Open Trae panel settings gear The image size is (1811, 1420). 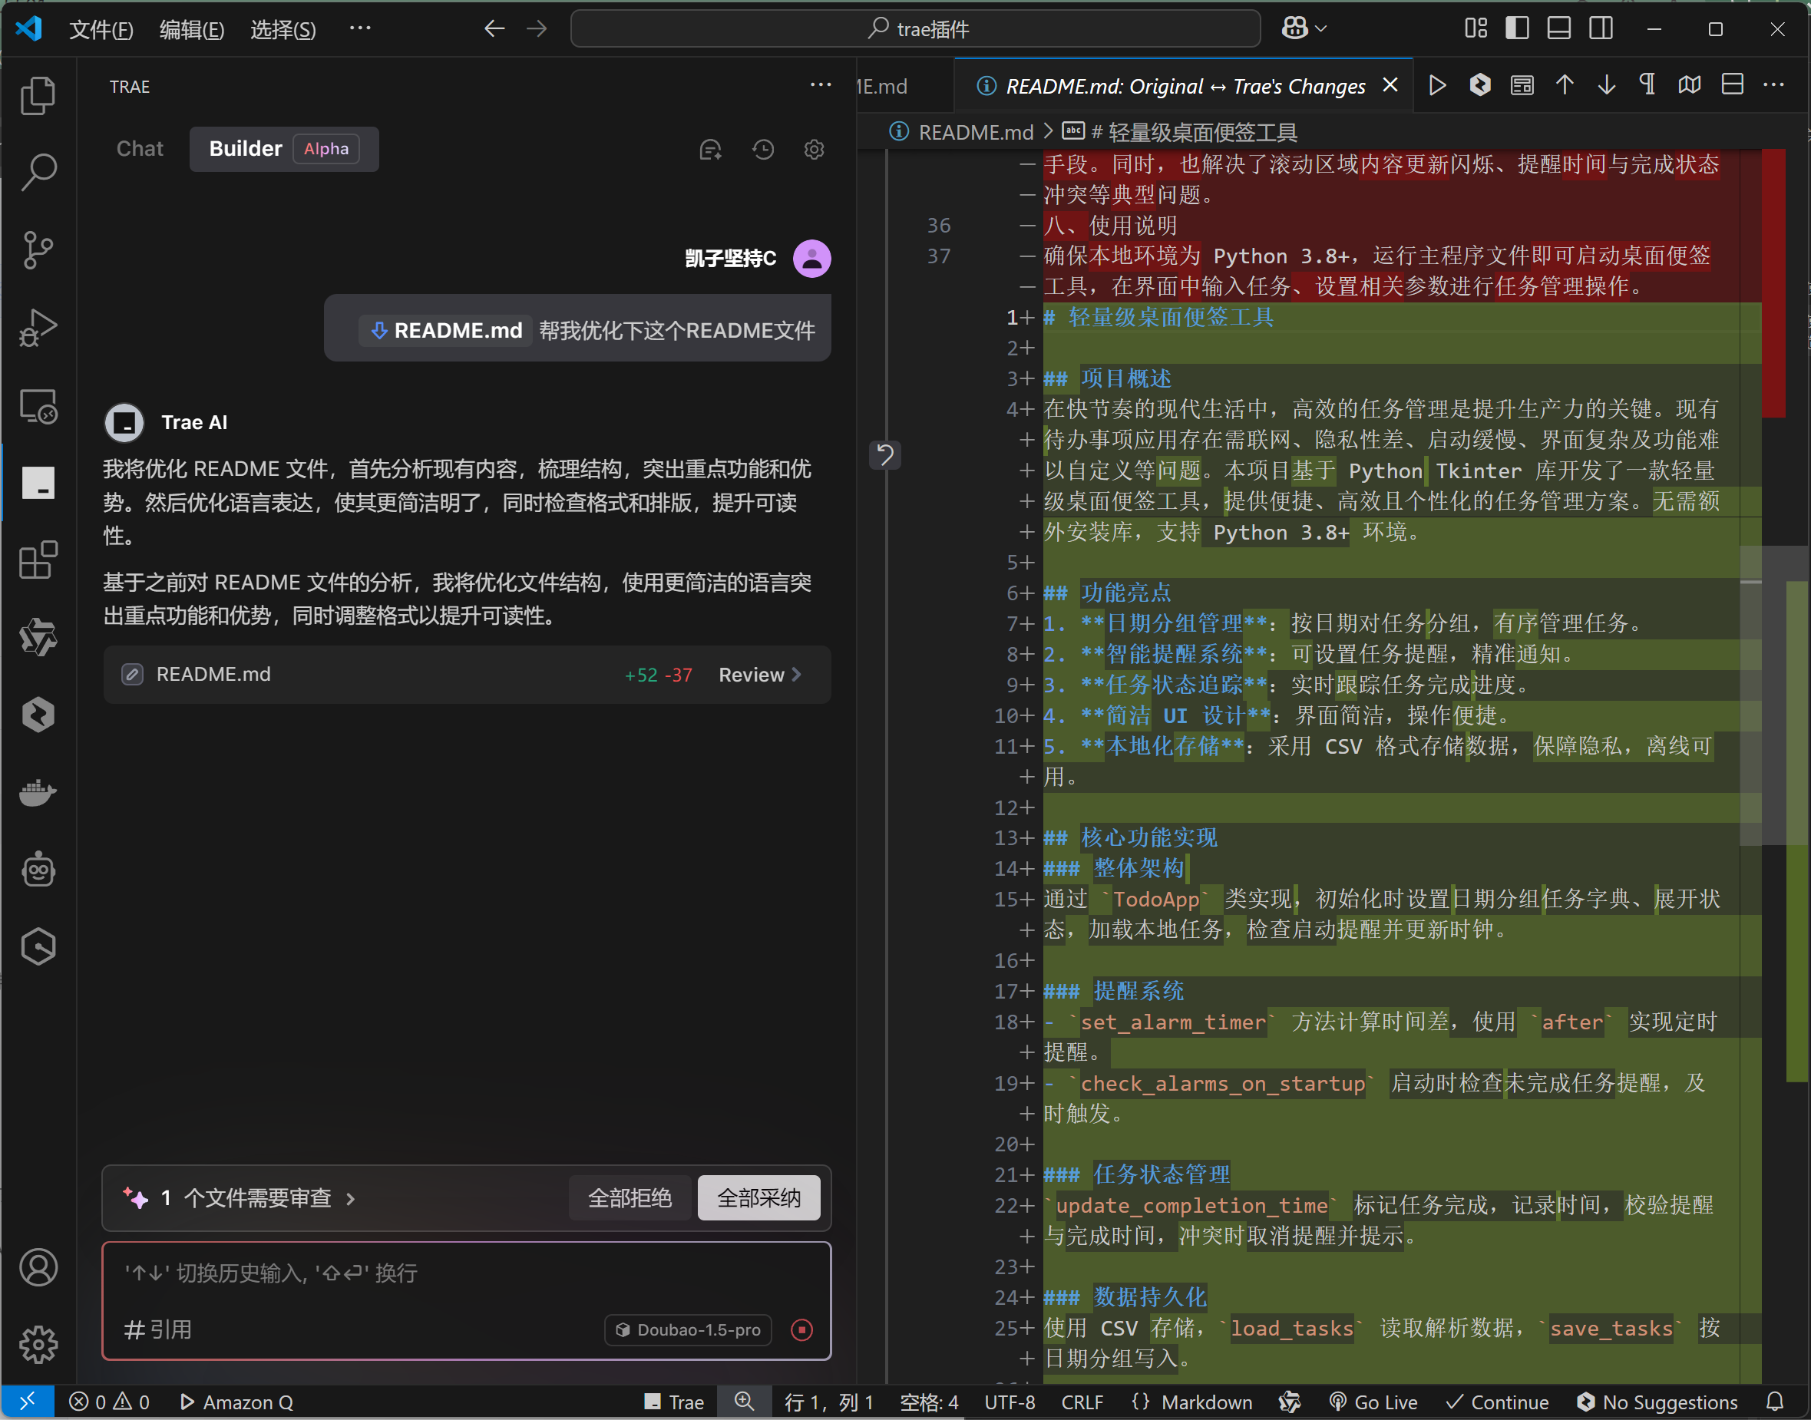click(x=814, y=150)
